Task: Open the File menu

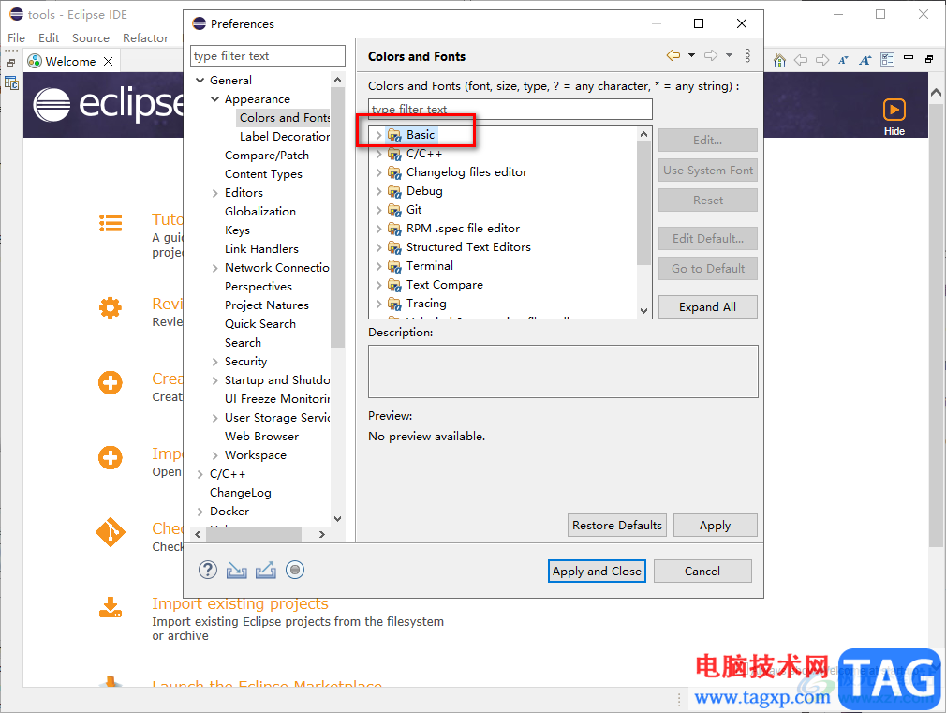Action: tap(16, 37)
